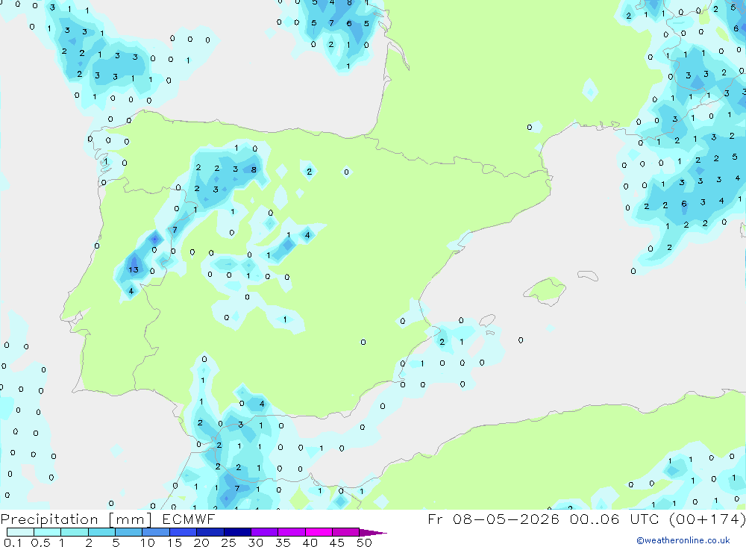Click the 45–50 mm legend color swatch
Viewport: 746px width, 547px height.
point(345,532)
